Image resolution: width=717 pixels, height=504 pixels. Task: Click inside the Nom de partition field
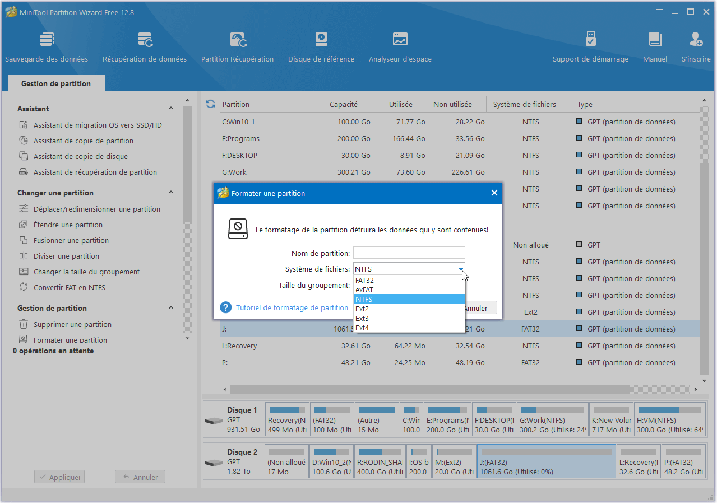(409, 252)
